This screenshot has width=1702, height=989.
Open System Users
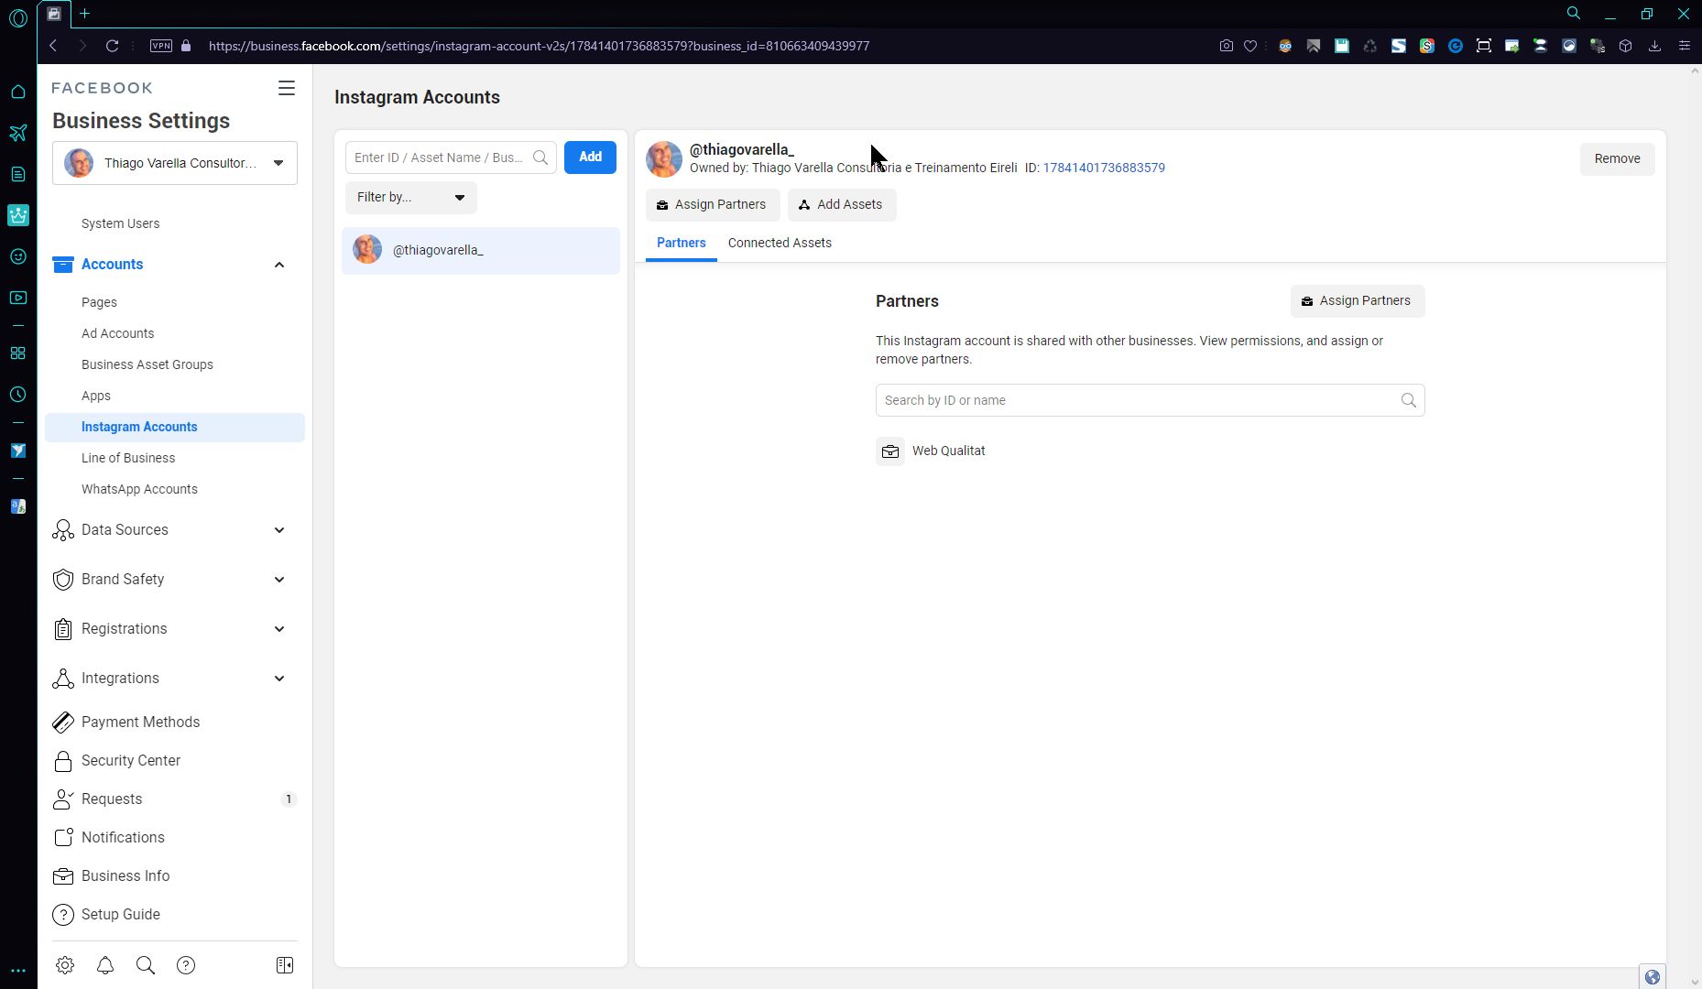click(121, 224)
